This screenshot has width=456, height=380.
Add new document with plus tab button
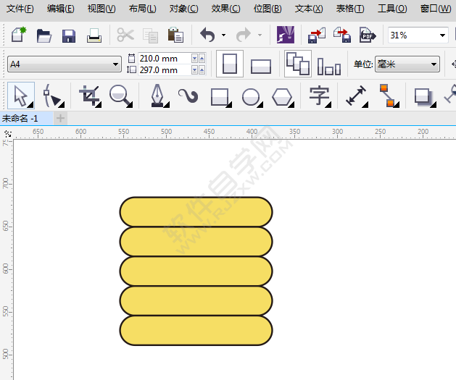tap(61, 117)
